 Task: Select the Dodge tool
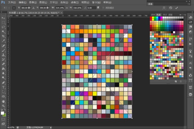tap(3, 78)
